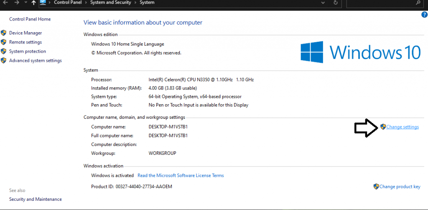
Task: Open address bar history dropdown
Action: click(x=323, y=3)
